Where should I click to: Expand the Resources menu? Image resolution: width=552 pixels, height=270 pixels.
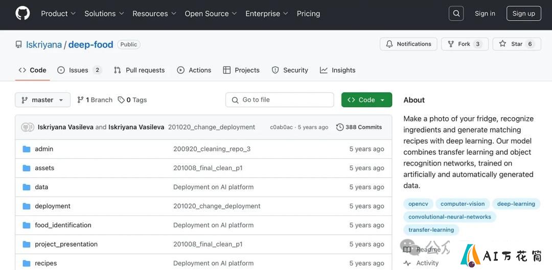pyautogui.click(x=154, y=13)
